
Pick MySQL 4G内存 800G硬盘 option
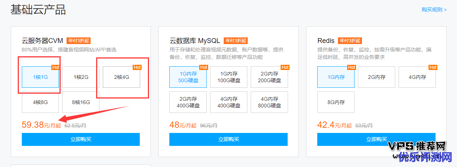click(x=269, y=102)
